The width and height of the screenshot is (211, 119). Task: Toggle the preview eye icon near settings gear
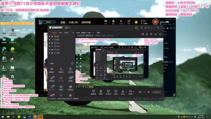(x=144, y=92)
